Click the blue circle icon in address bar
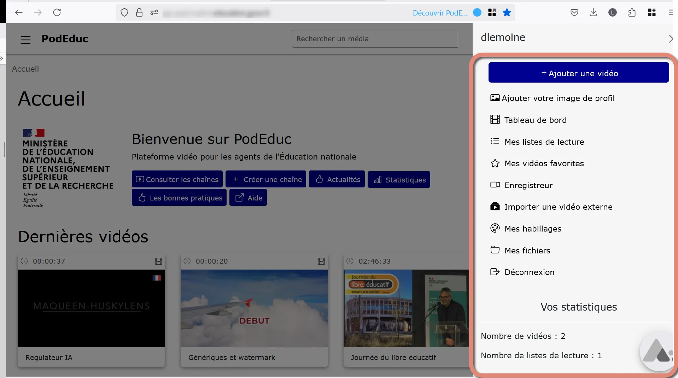 [x=477, y=13]
